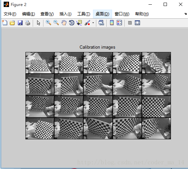188x169 pixels.
Task: Dock the figure using the corner arrow
Action: (185, 14)
